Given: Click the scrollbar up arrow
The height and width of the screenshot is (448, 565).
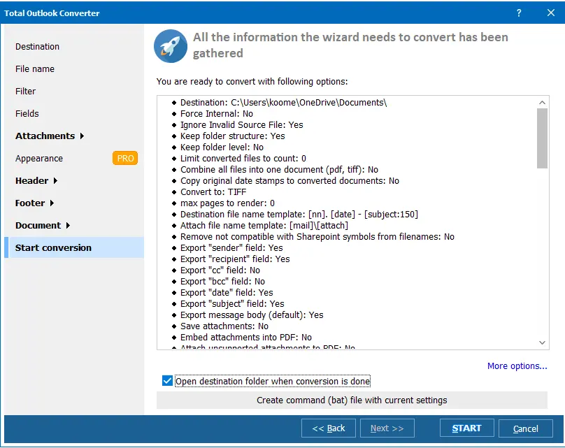Looking at the screenshot, I should click(x=542, y=101).
